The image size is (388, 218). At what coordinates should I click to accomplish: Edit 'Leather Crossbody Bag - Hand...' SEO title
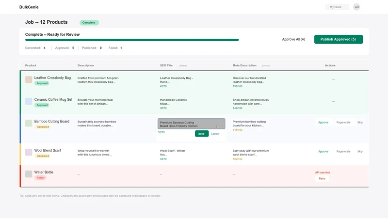tap(177, 80)
